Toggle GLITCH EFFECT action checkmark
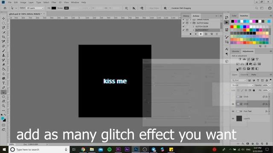 click(183, 30)
